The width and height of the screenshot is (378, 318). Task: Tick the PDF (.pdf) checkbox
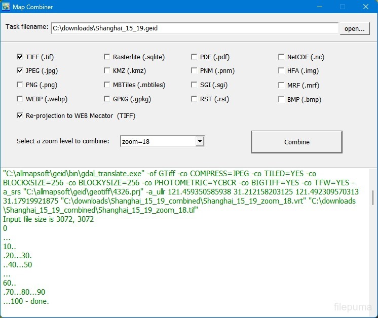[x=195, y=57]
